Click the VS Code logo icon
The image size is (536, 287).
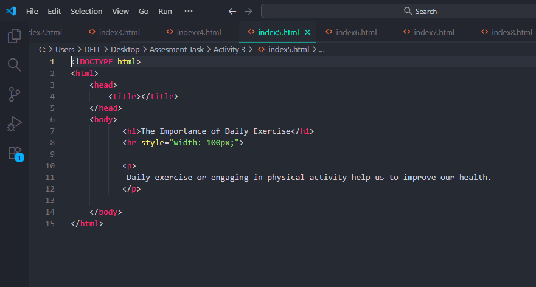click(11, 11)
